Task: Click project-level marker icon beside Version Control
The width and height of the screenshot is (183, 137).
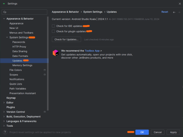Action: click(x=45, y=112)
